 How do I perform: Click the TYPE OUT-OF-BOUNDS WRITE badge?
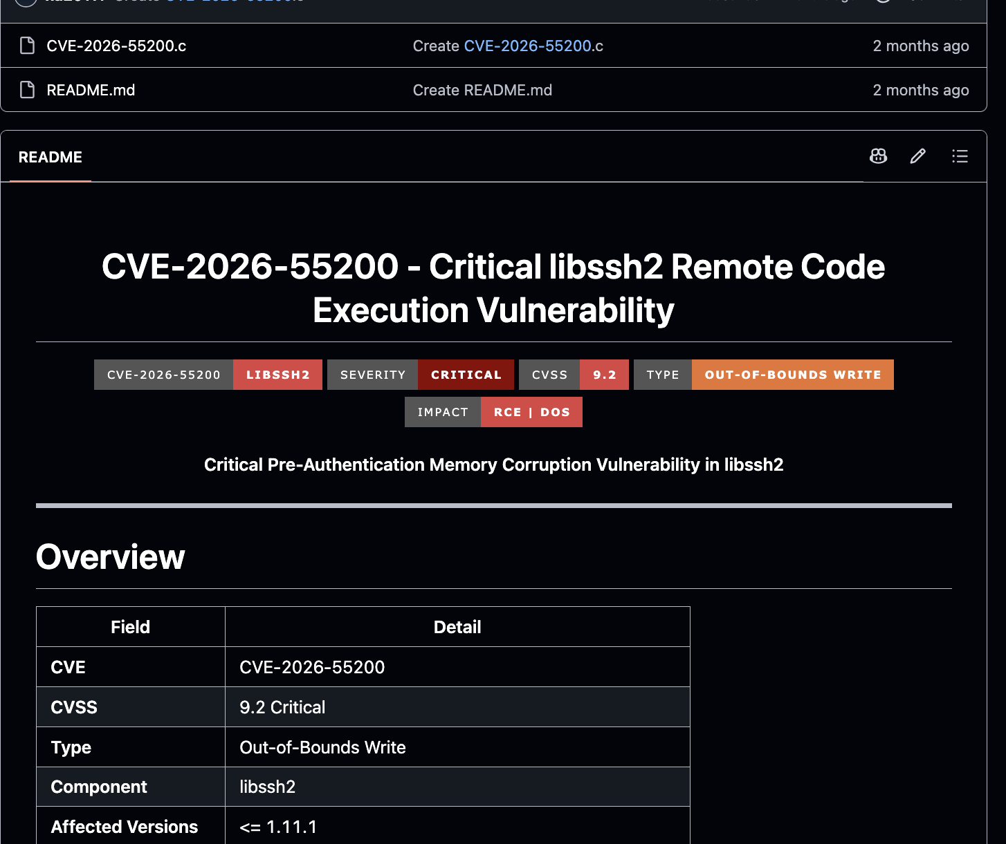tap(764, 375)
